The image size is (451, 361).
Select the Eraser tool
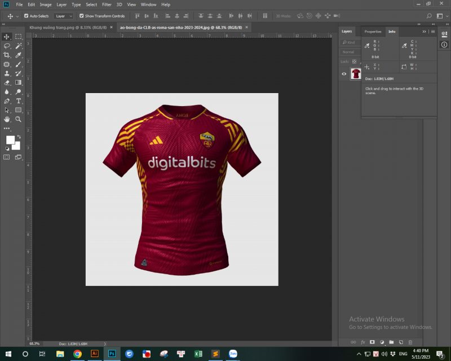pos(7,82)
